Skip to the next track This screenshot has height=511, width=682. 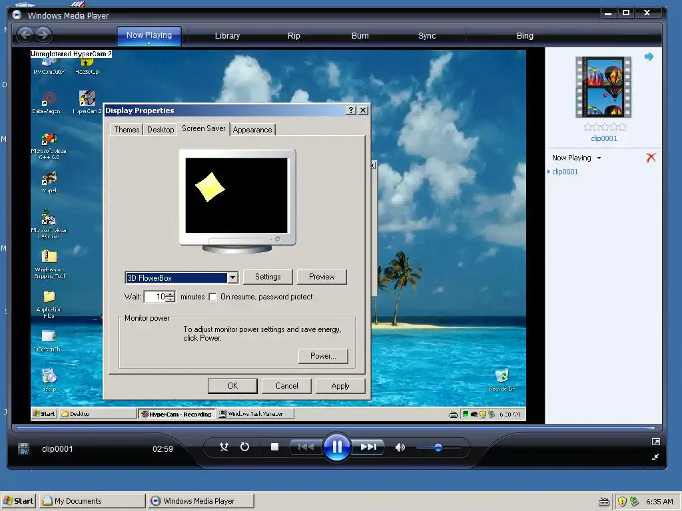tap(368, 446)
